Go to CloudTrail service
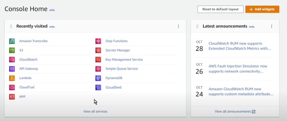 (27, 87)
